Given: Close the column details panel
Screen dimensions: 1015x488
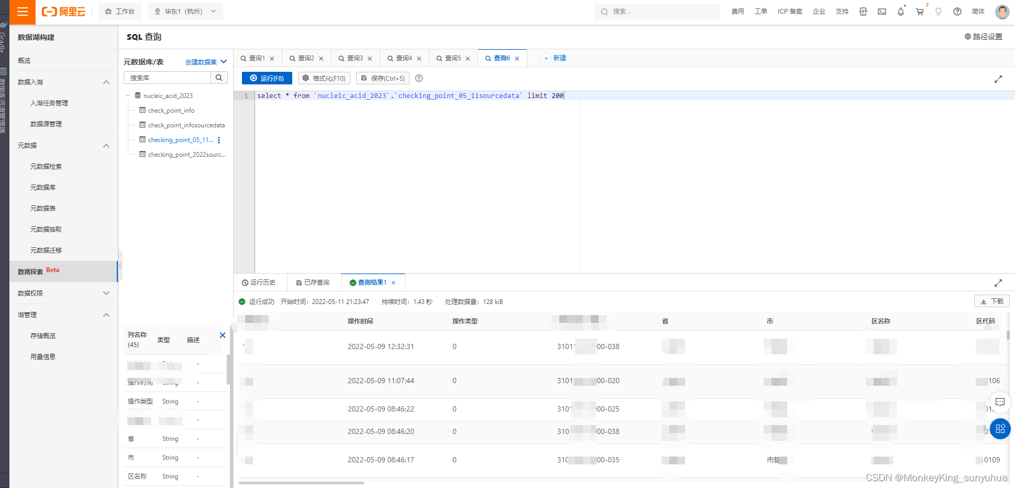Looking at the screenshot, I should pos(223,335).
